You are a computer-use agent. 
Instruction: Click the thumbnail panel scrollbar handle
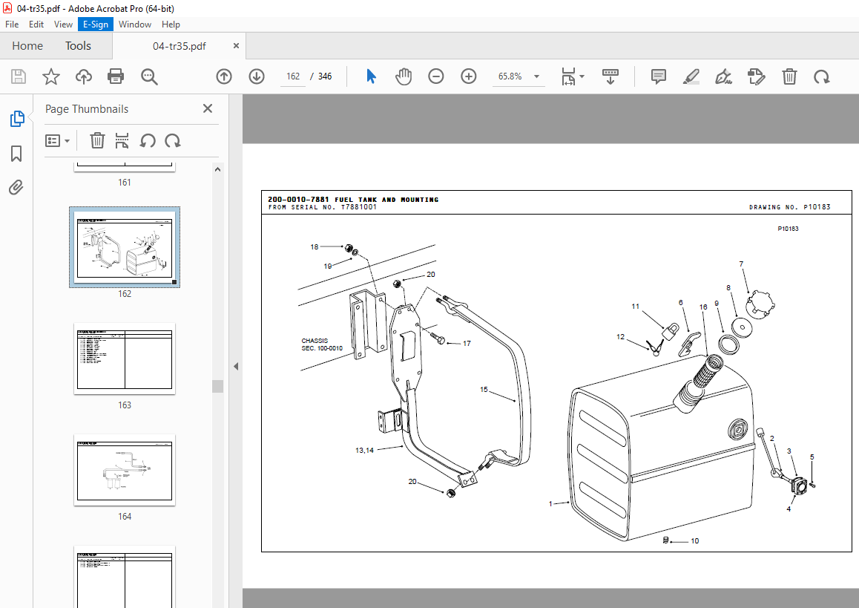[x=217, y=386]
